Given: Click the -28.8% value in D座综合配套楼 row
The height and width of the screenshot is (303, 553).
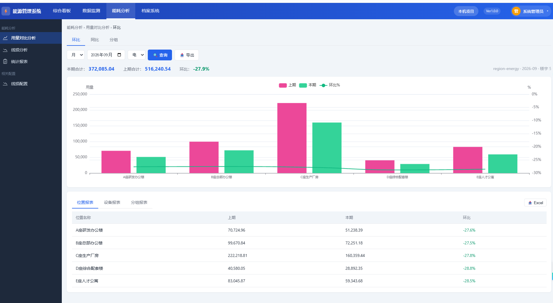Looking at the screenshot, I should (469, 268).
